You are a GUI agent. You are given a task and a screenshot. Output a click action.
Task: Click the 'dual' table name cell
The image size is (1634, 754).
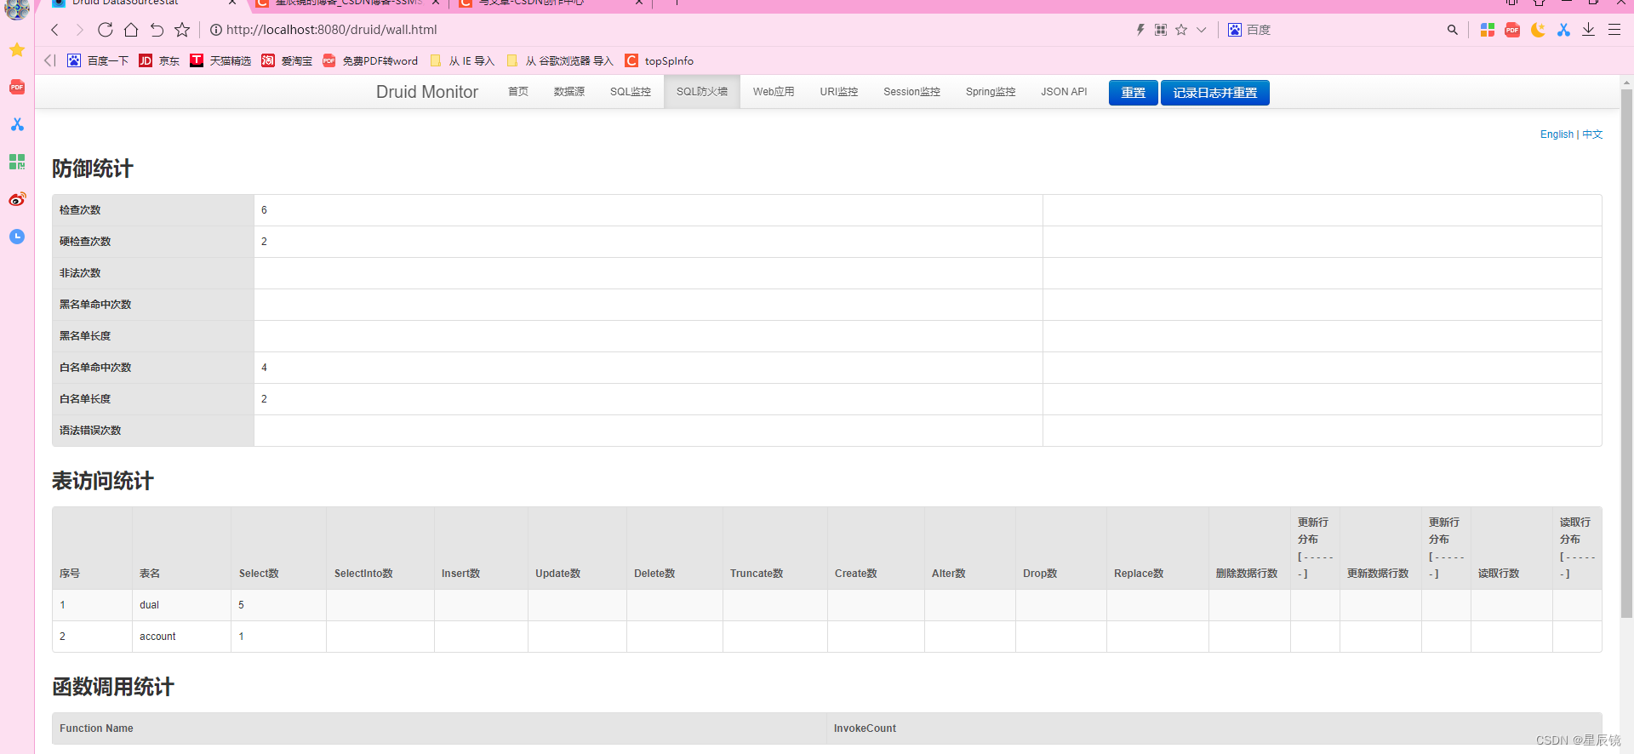point(181,605)
